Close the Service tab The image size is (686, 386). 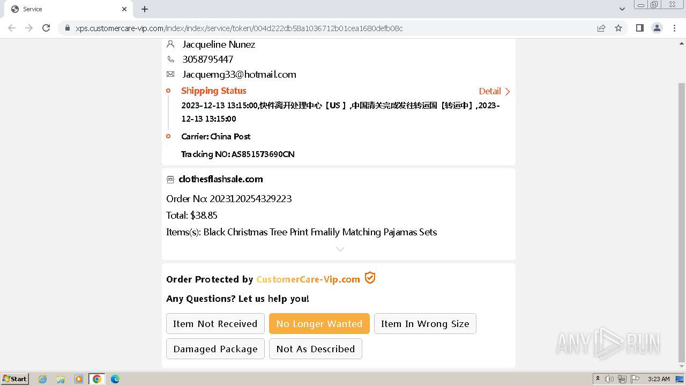[x=124, y=9]
